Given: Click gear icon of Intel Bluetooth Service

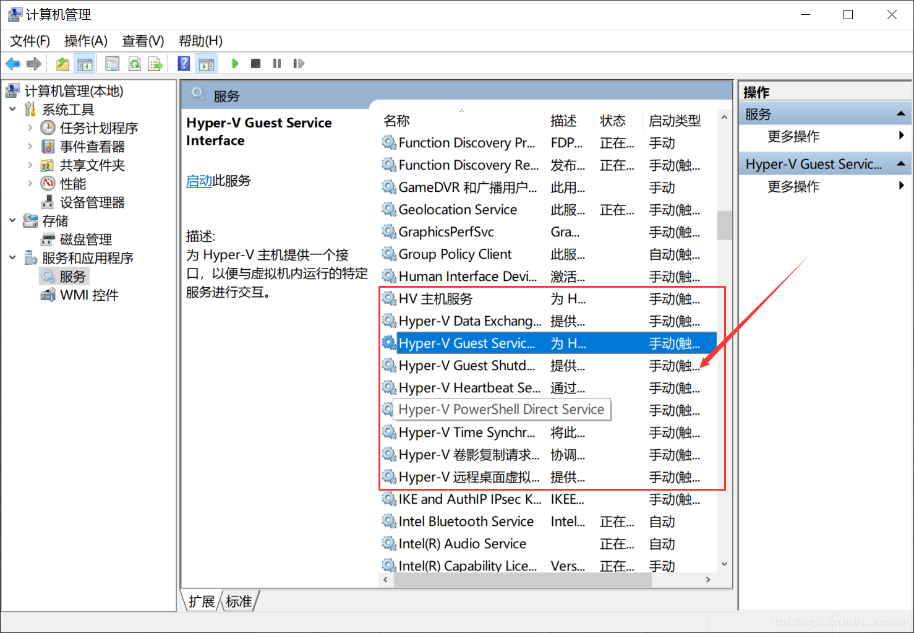Looking at the screenshot, I should click(x=389, y=521).
